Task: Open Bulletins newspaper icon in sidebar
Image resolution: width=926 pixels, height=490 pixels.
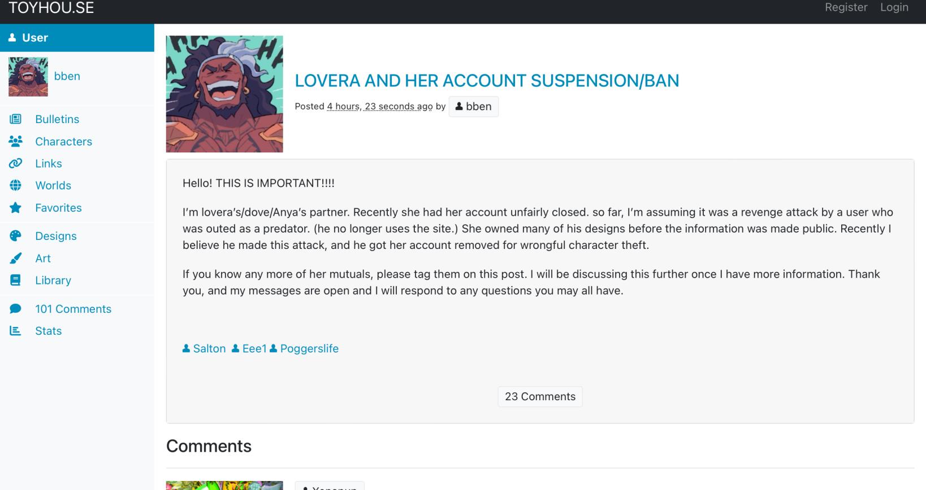Action: [x=16, y=119]
